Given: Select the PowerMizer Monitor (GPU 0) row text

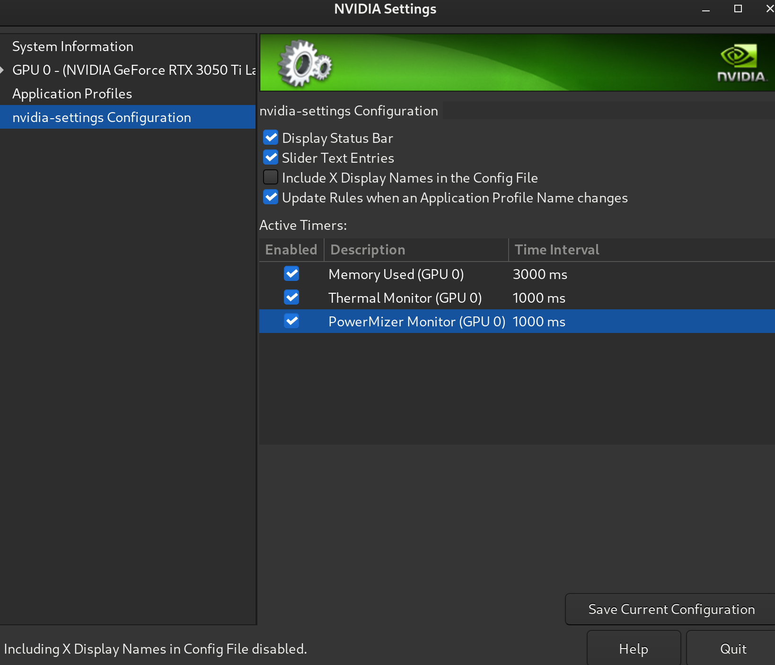Looking at the screenshot, I should click(x=417, y=322).
